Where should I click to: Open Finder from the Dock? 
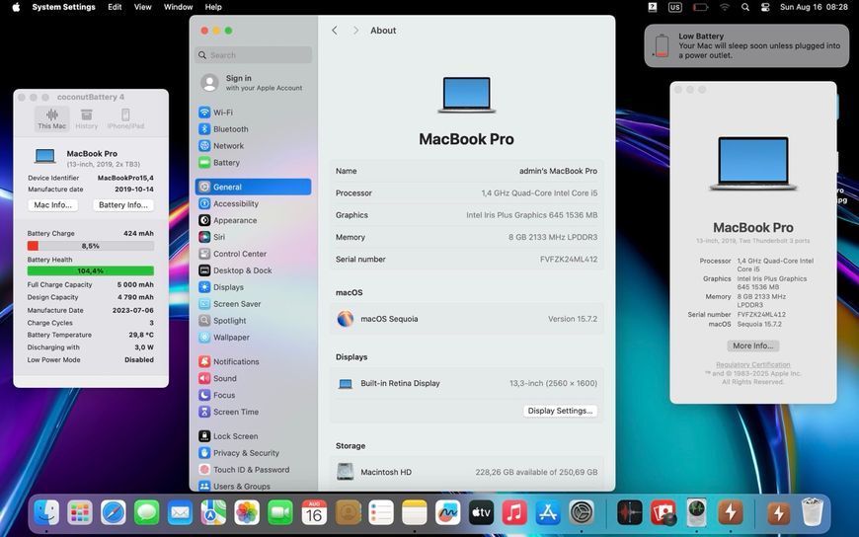pyautogui.click(x=46, y=513)
